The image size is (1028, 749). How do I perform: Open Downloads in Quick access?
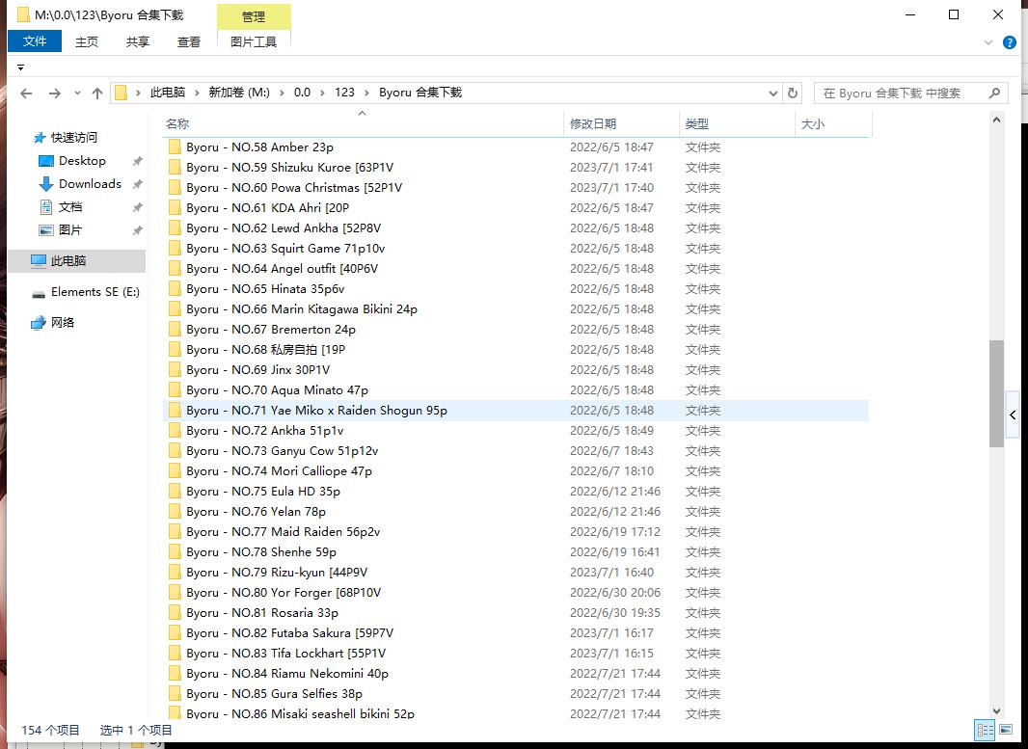click(x=90, y=184)
